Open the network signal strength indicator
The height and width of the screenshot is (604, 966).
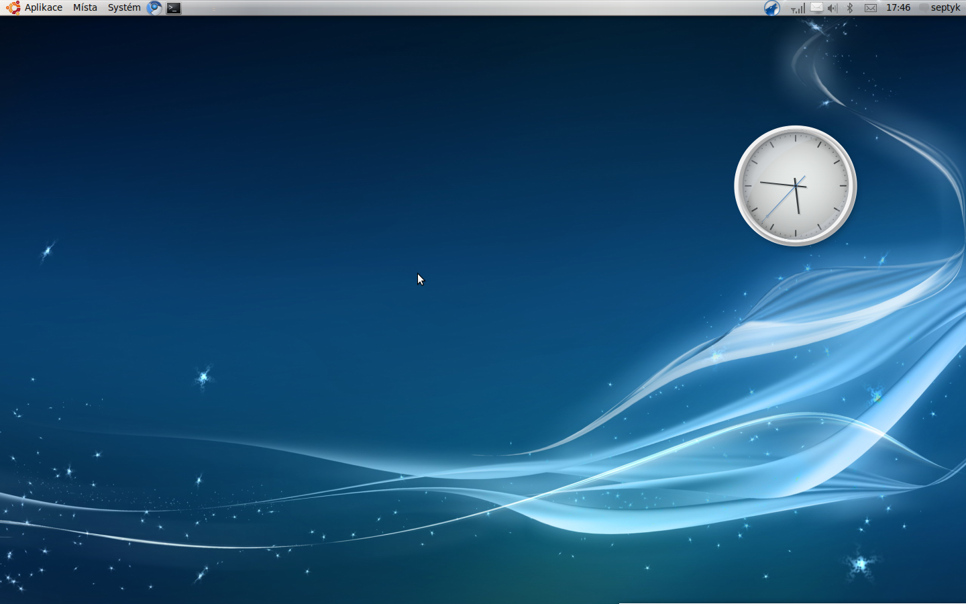tap(798, 8)
